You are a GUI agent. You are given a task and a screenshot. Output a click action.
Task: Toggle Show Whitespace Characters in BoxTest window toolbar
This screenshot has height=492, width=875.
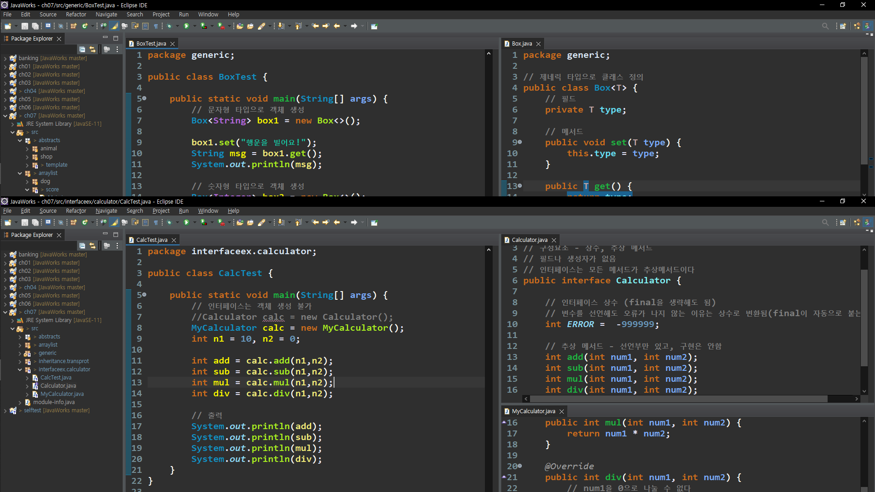pos(155,26)
